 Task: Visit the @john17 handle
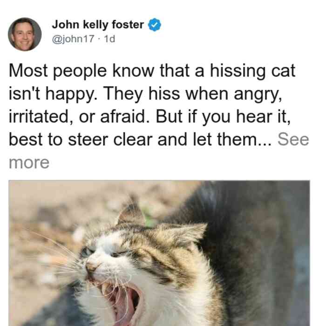[x=73, y=39]
